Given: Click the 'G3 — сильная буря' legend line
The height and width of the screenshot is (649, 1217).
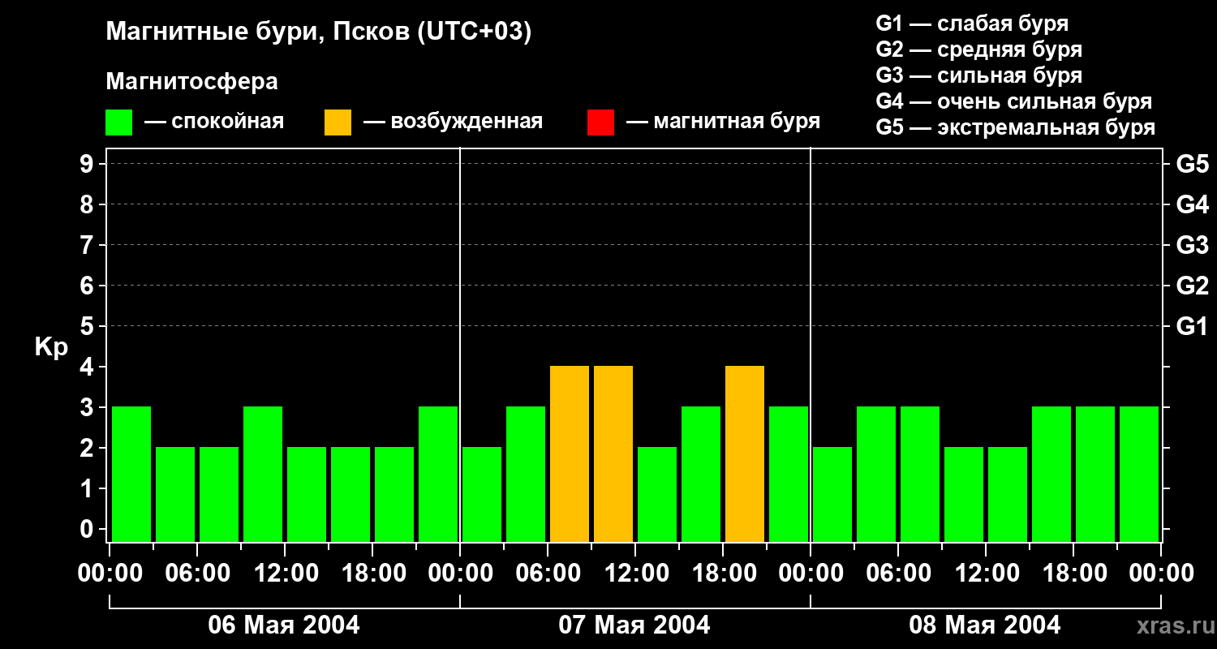Looking at the screenshot, I should tap(978, 75).
